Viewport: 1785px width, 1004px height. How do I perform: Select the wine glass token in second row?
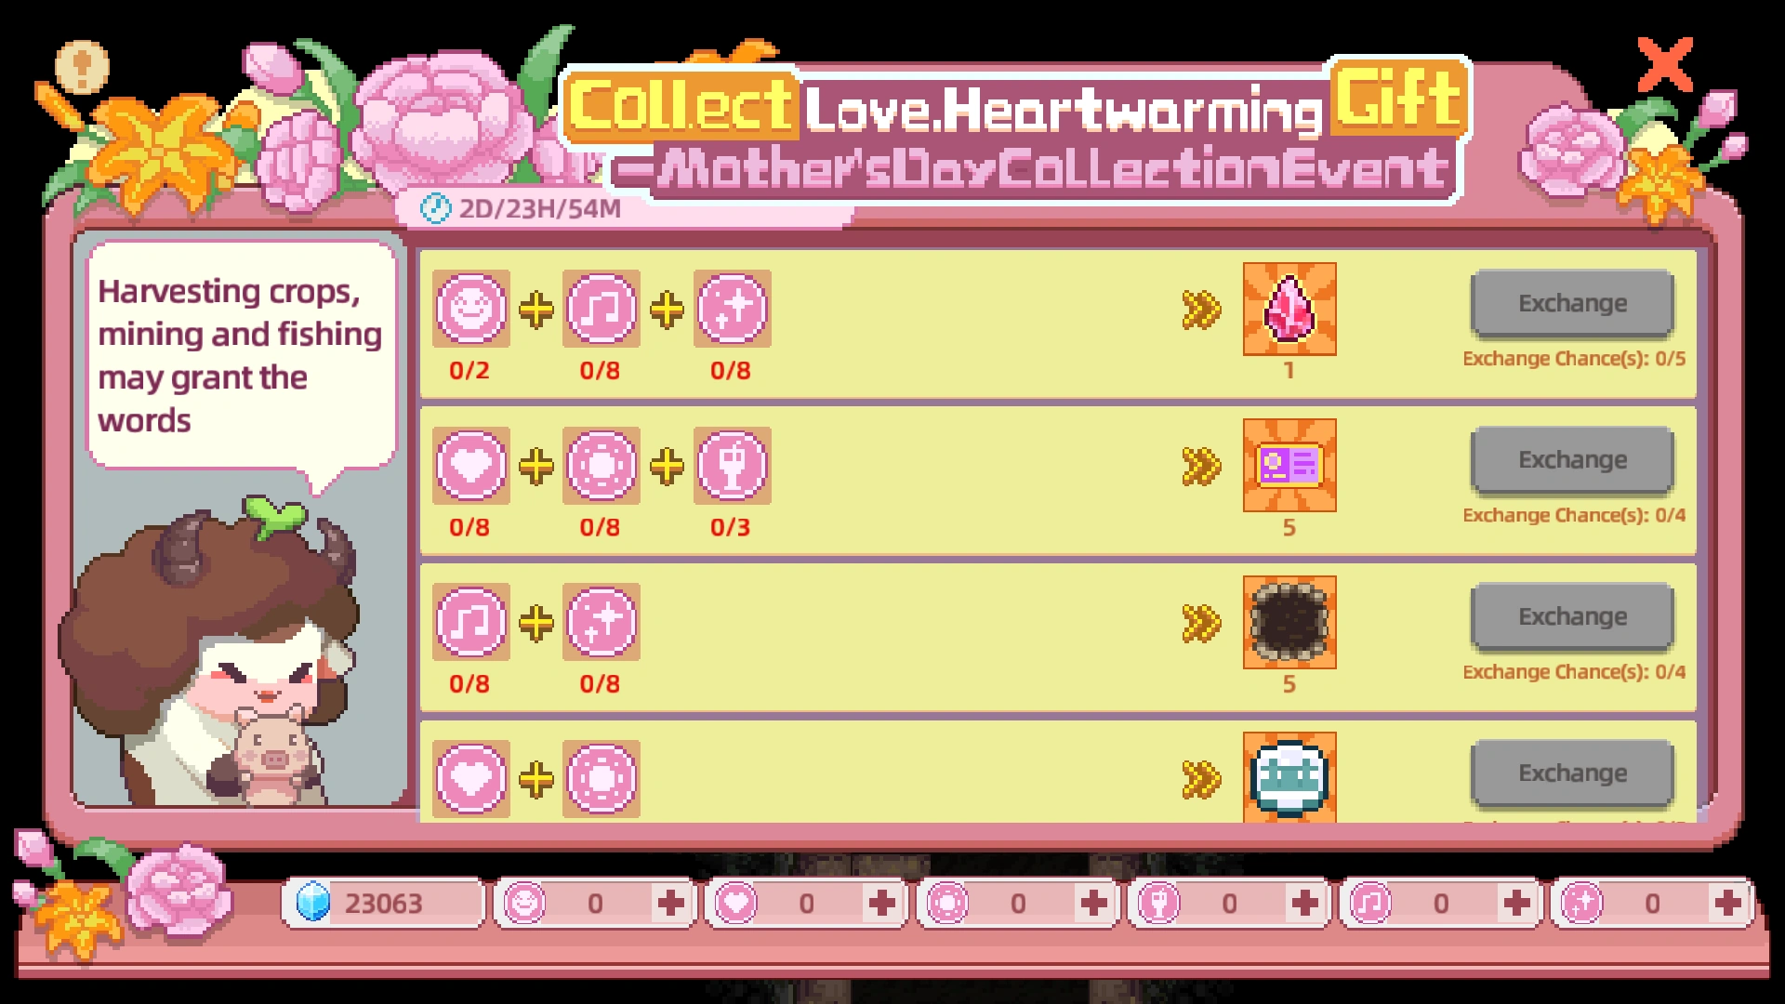732,465
